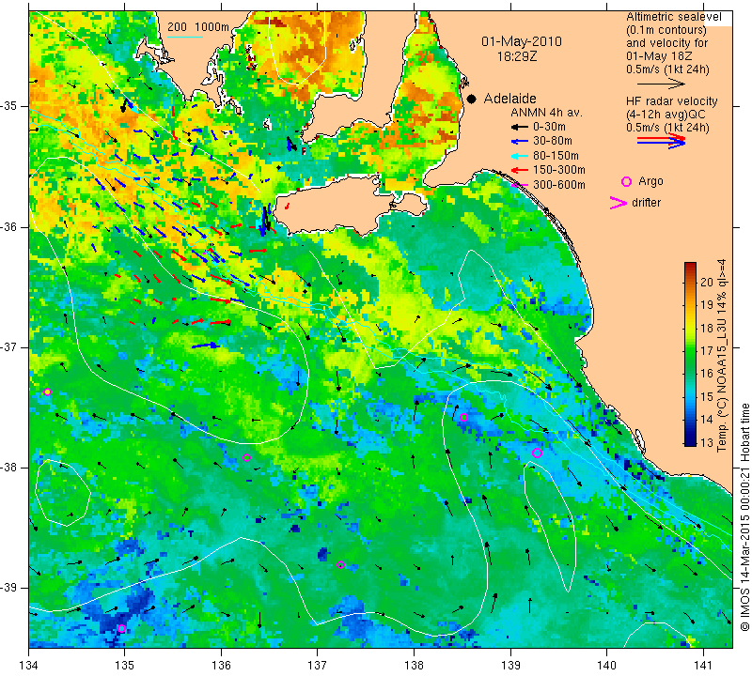Click the 0.5m/s (1kt 24h) altimetric scale text
This screenshot has width=752, height=676.
point(667,69)
